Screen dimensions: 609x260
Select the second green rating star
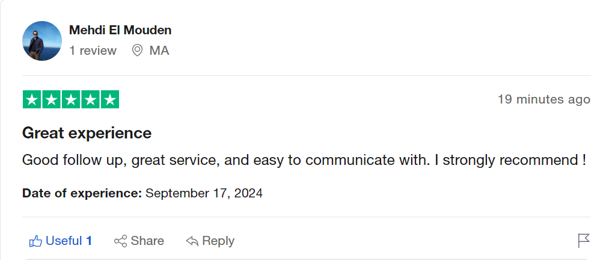tap(52, 100)
